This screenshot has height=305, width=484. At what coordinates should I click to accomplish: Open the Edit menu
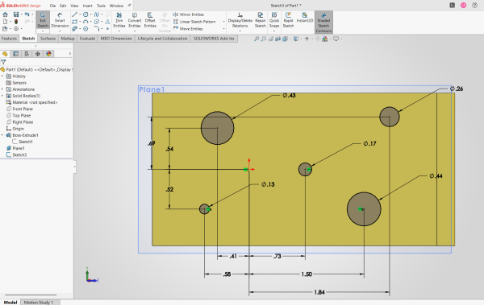pos(63,6)
